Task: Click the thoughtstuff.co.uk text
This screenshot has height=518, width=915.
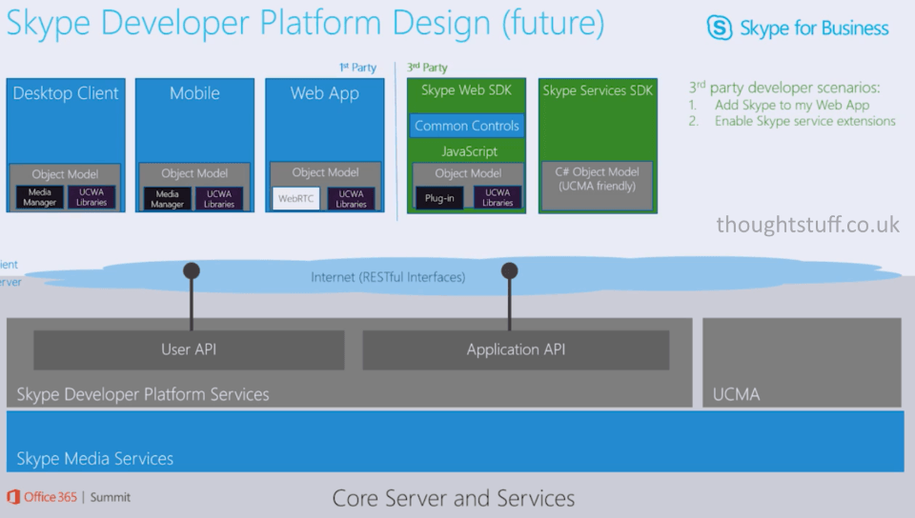Action: (807, 225)
